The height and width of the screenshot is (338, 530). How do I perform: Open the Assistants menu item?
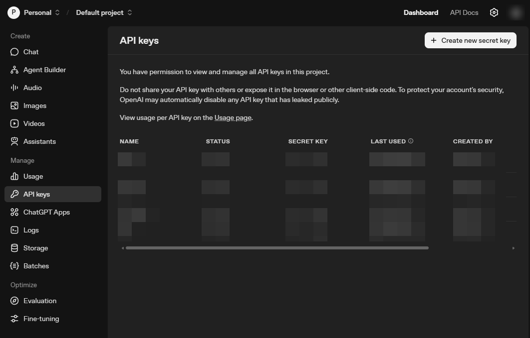click(x=53, y=141)
